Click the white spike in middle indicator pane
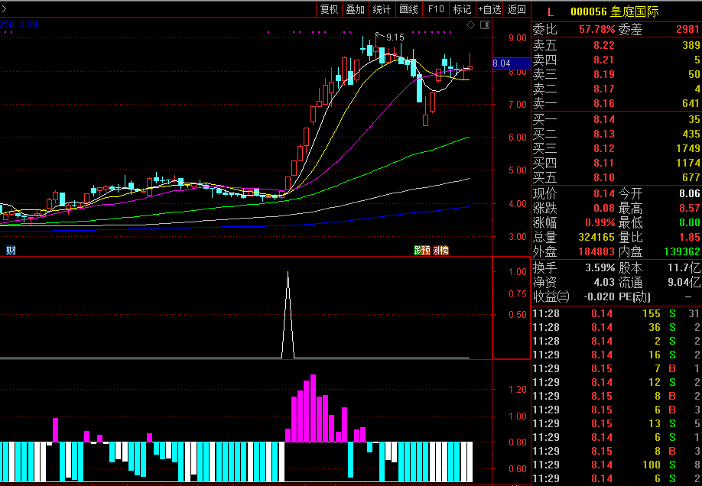This screenshot has width=702, height=486. point(288,313)
